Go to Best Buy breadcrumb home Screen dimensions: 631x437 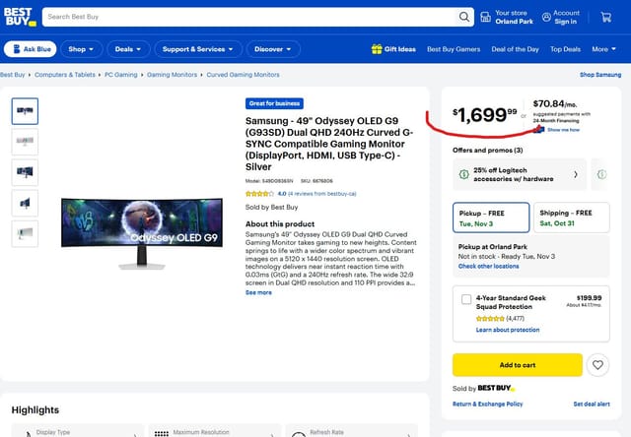point(12,75)
